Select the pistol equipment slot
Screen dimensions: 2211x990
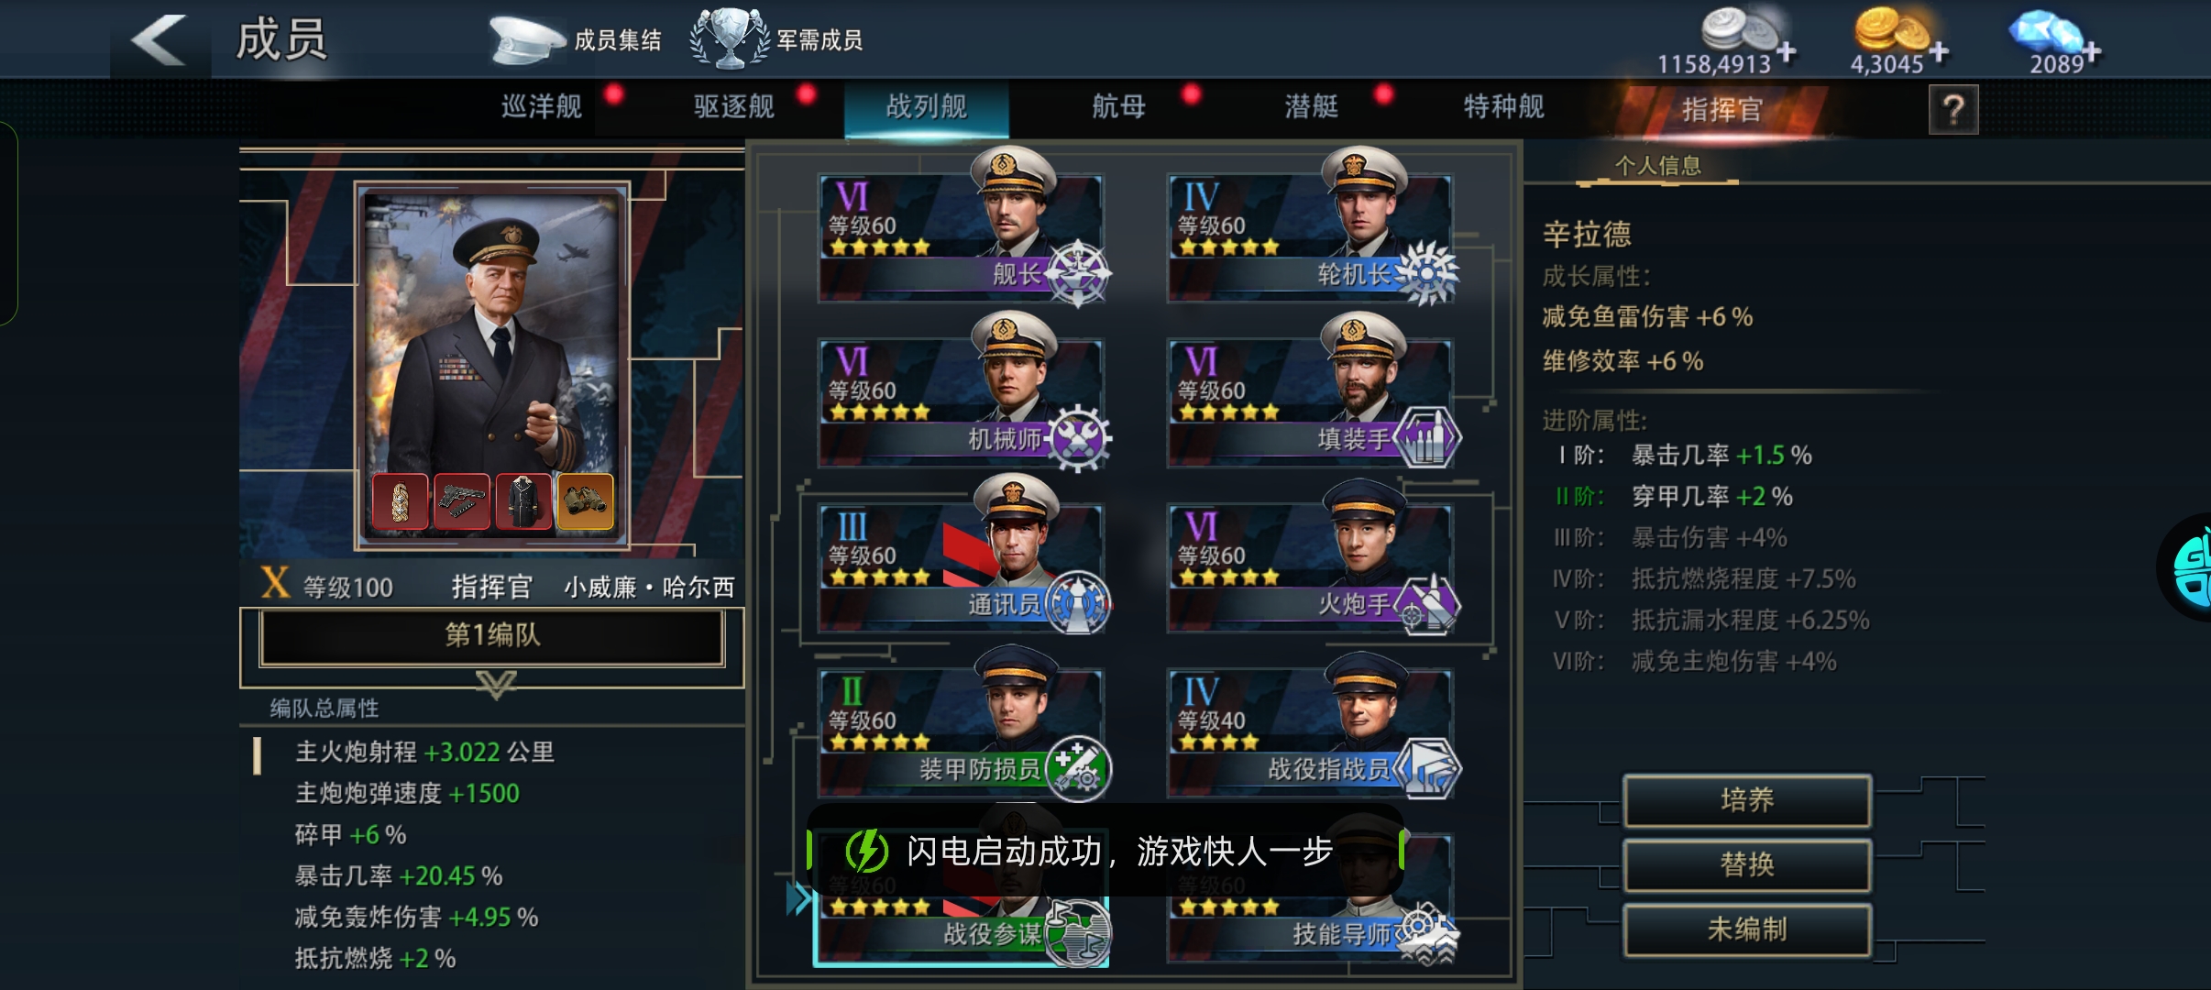tap(461, 501)
